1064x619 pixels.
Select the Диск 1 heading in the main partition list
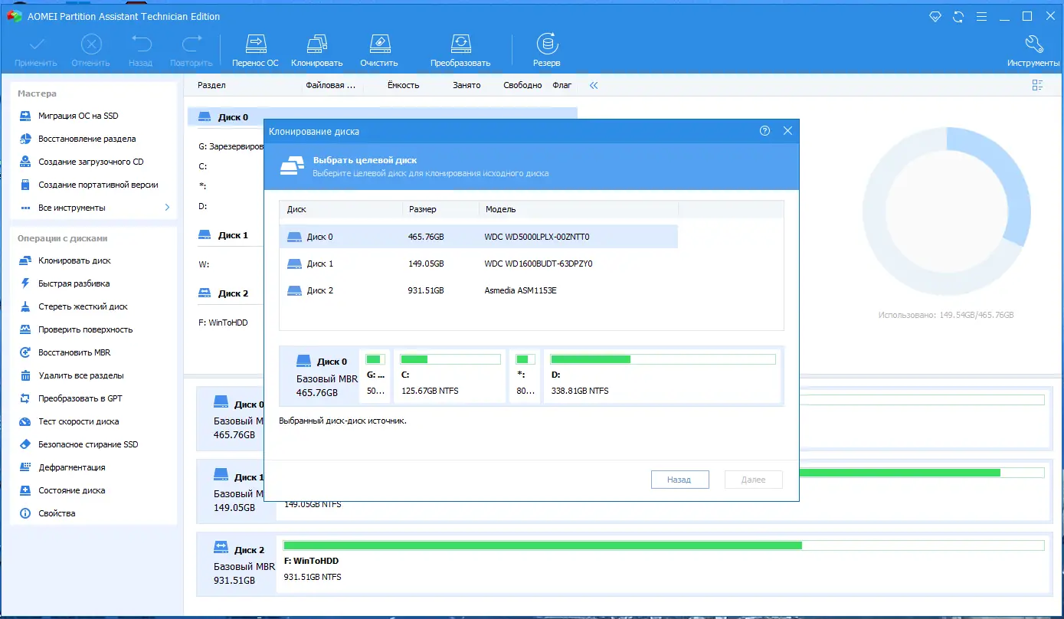click(x=223, y=235)
